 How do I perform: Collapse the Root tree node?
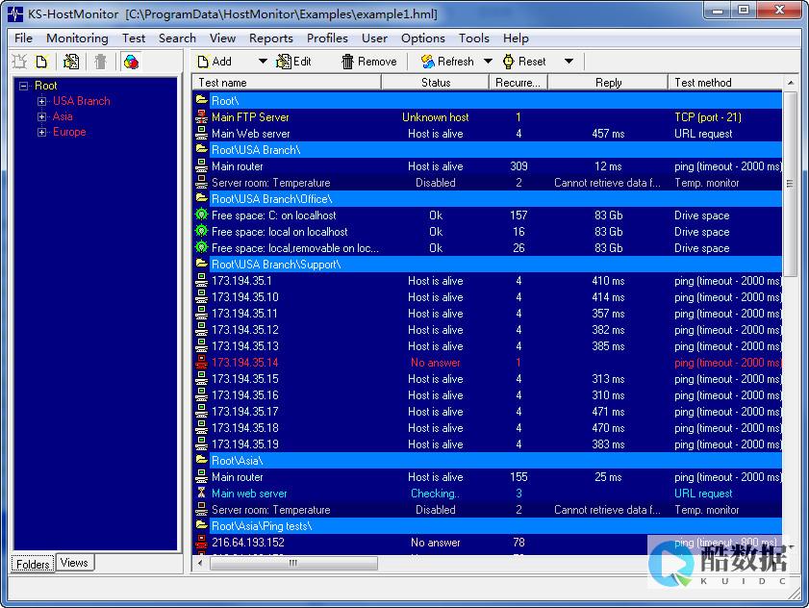tap(24, 86)
